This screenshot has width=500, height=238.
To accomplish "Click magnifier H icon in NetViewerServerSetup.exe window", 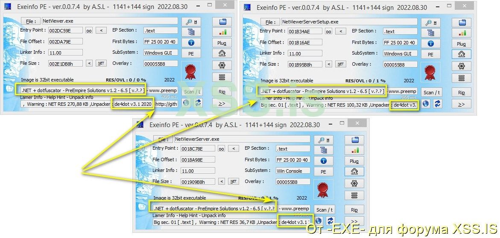I will pos(430,23).
